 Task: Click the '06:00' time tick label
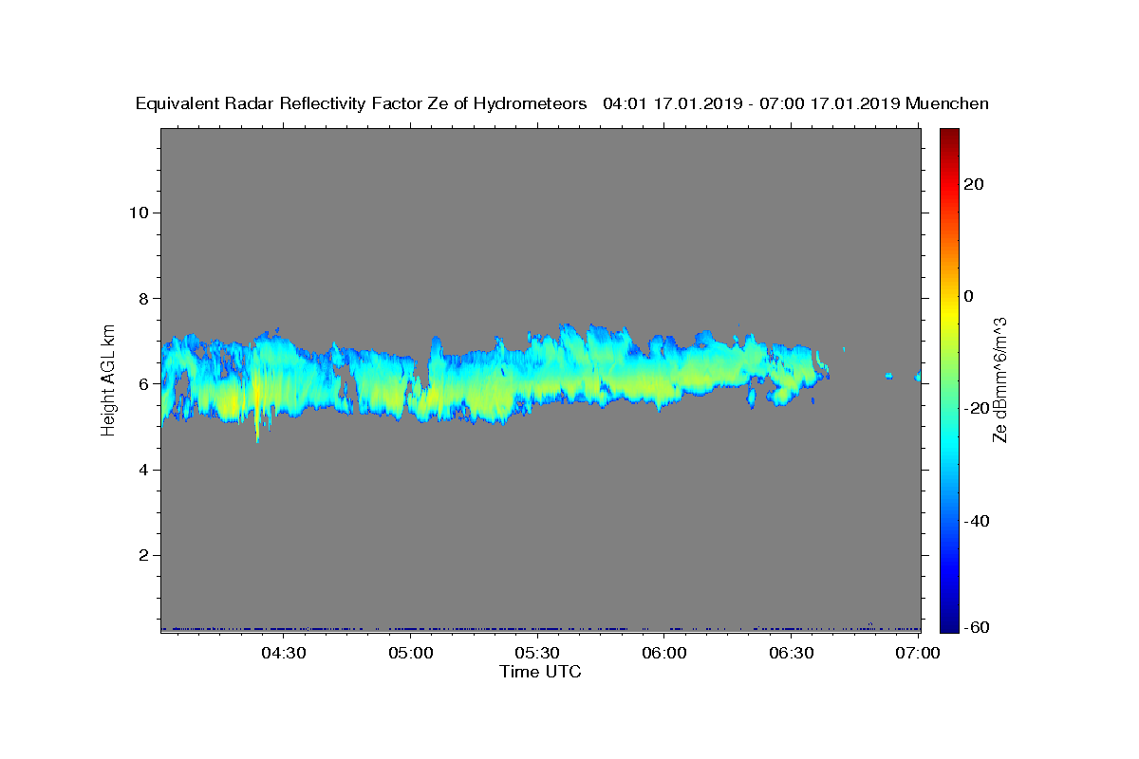click(x=663, y=653)
